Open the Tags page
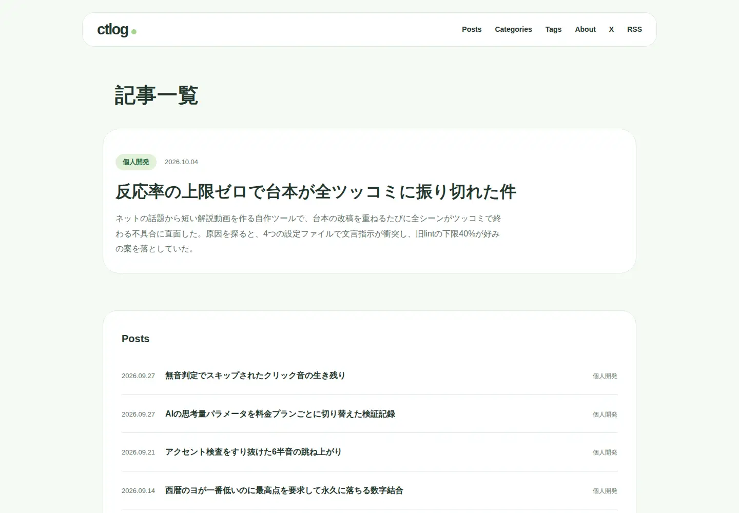Image resolution: width=739 pixels, height=513 pixels. coord(553,29)
